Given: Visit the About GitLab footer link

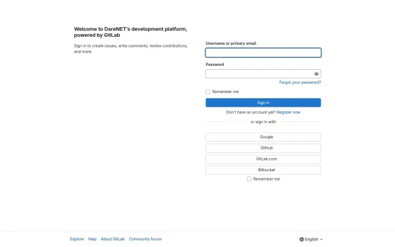Looking at the screenshot, I should 113,239.
